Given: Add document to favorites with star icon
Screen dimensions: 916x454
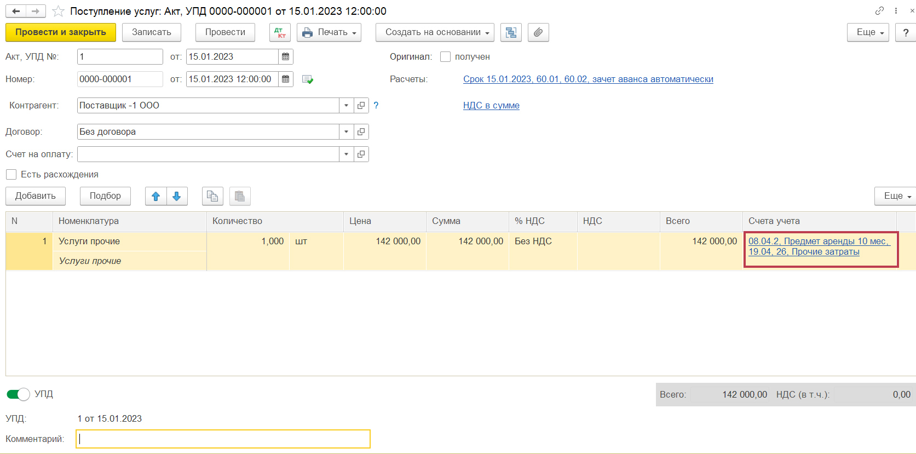Looking at the screenshot, I should click(58, 11).
